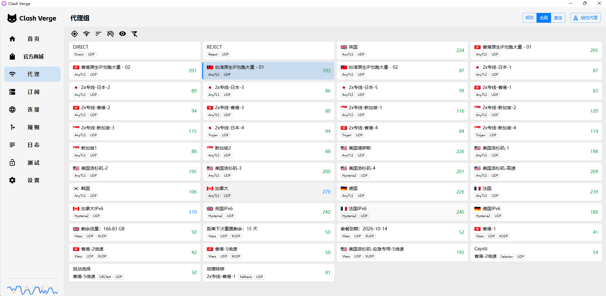Select the 2x专线-日本-5 node
606x296 pixels.
pos(402,91)
